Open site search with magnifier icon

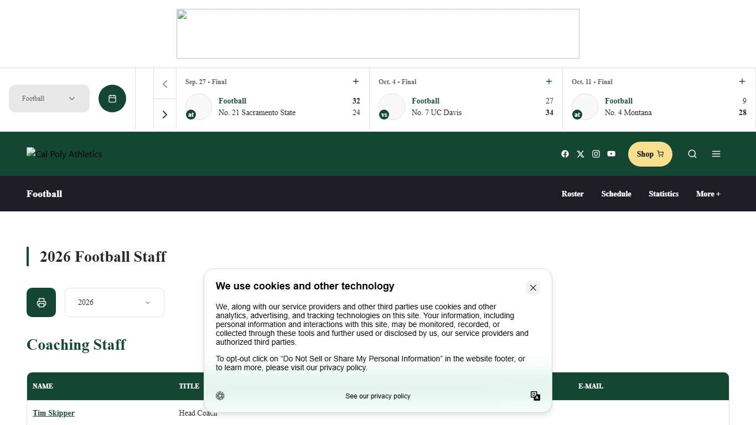692,154
